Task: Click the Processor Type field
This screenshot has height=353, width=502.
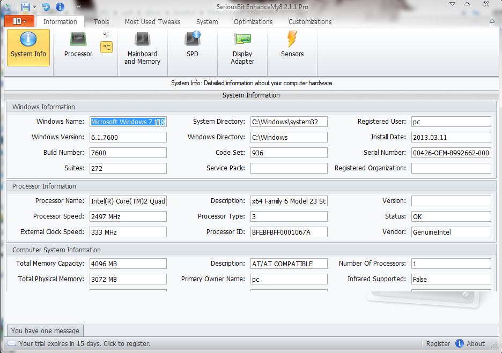Action: (289, 216)
